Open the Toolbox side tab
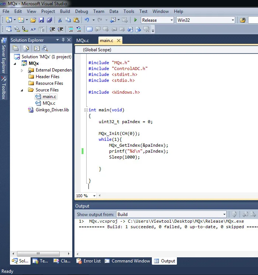The width and height of the screenshot is (258, 275). pyautogui.click(x=4, y=88)
